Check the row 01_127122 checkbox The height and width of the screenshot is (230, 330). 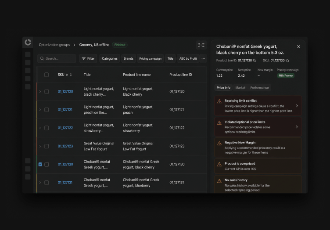tap(47, 128)
